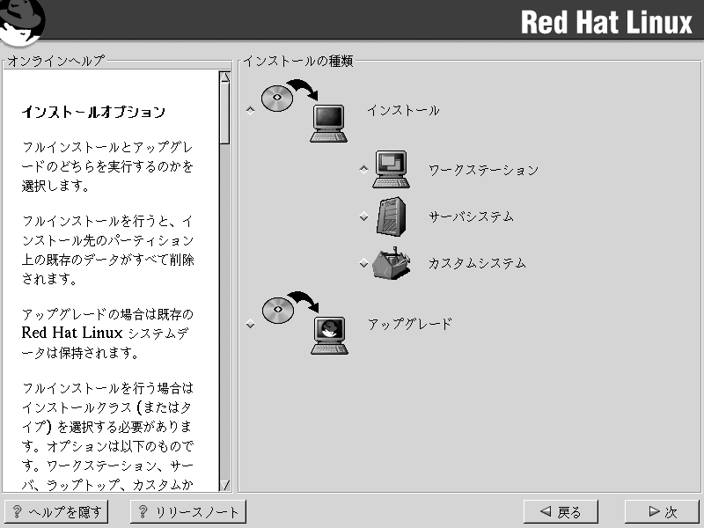Click the workstation computer icon
The width and height of the screenshot is (704, 528).
(x=390, y=169)
